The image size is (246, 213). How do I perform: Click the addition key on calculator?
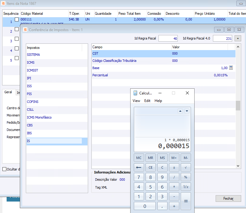click(x=174, y=206)
